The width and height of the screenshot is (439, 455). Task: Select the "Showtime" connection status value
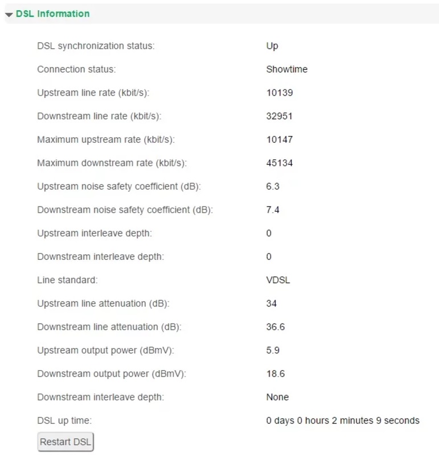click(x=287, y=69)
